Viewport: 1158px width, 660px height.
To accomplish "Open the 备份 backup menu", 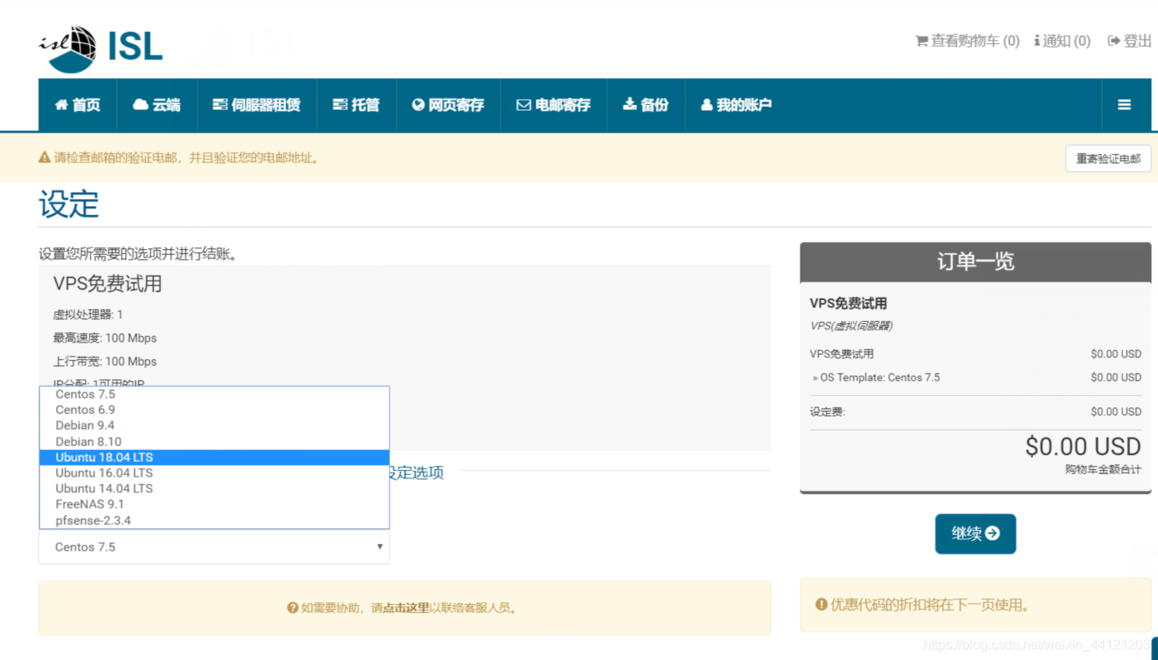I will point(646,105).
